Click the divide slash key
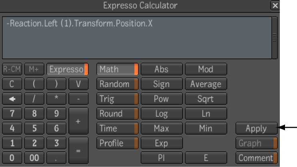This screenshot has height=167, width=297. tap(34, 99)
